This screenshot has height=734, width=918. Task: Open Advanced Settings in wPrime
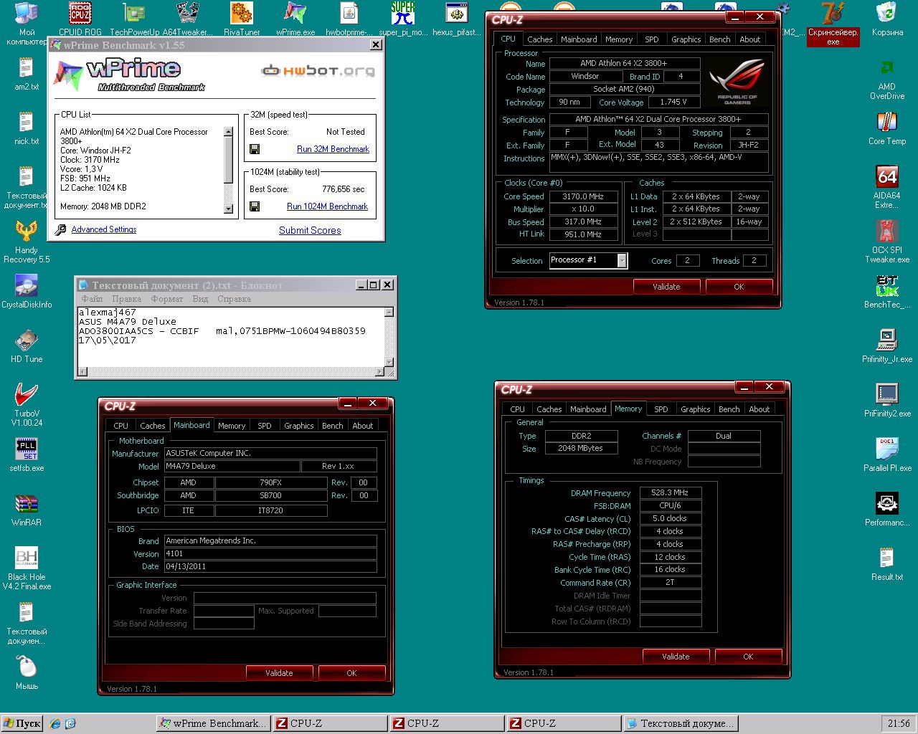coord(104,229)
